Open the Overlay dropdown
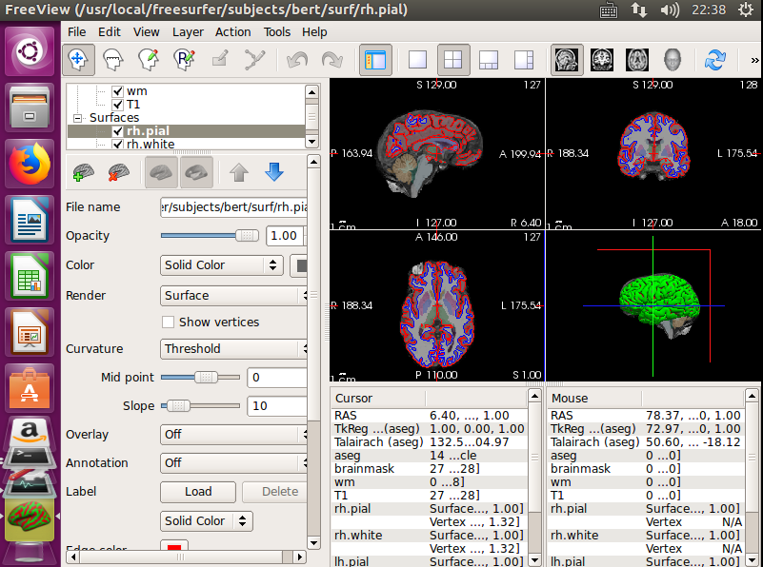The width and height of the screenshot is (763, 567). 233,435
